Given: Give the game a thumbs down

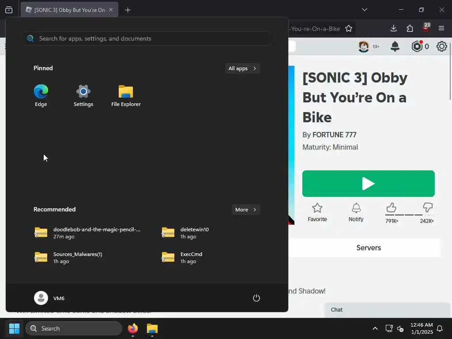Looking at the screenshot, I should click(x=427, y=207).
